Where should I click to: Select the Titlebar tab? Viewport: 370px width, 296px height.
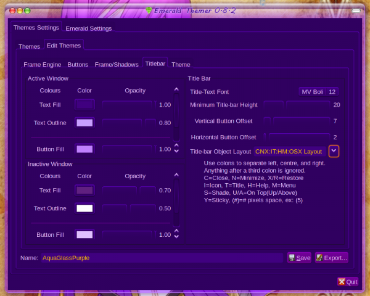tap(155, 64)
